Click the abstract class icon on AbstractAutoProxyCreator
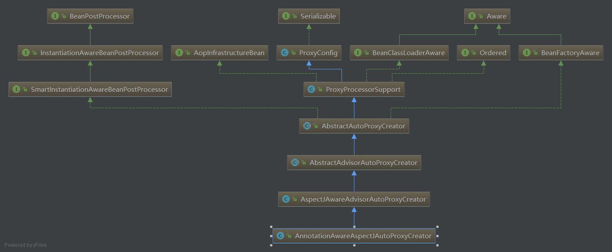 coord(307,126)
